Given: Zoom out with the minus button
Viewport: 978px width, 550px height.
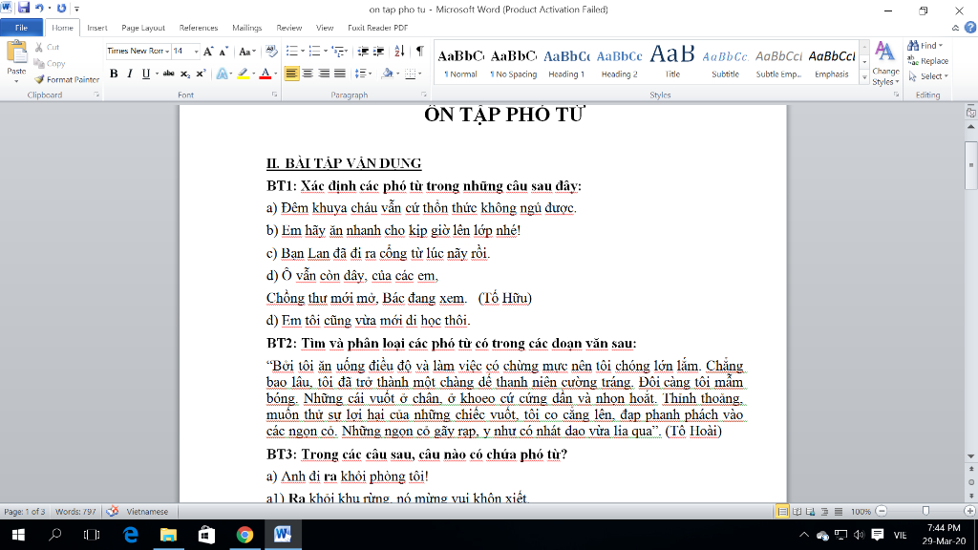Looking at the screenshot, I should click(x=882, y=512).
